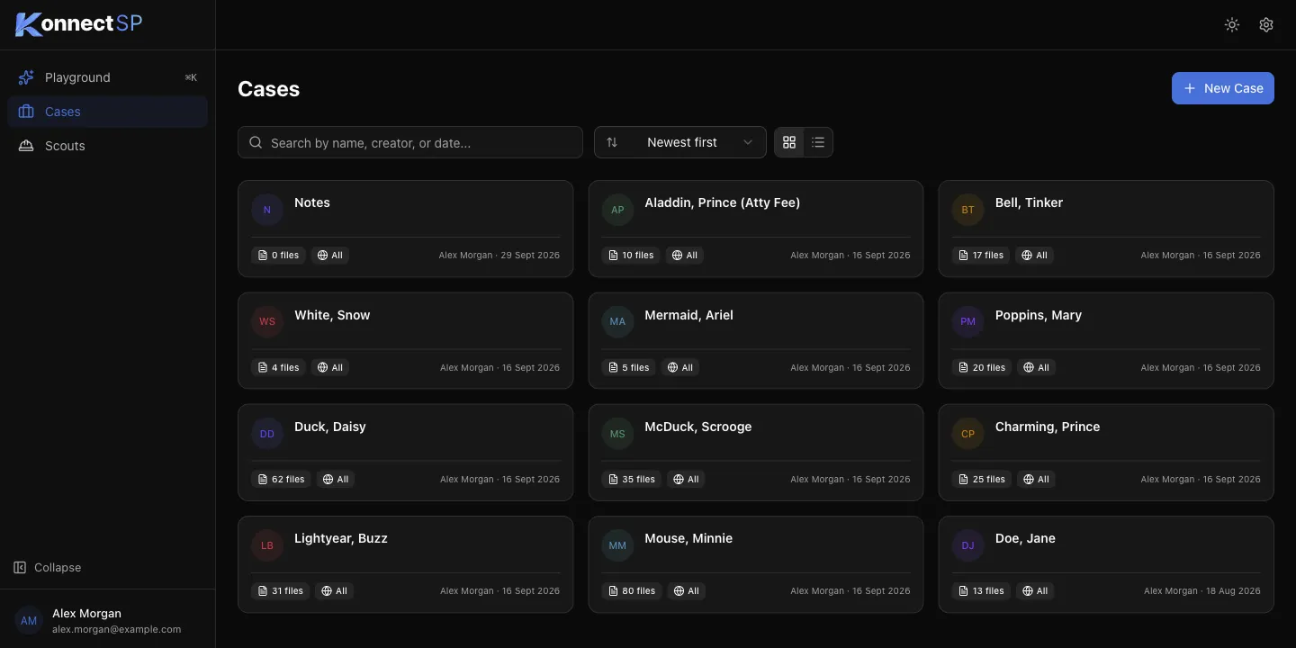The width and height of the screenshot is (1296, 648).
Task: Click the Cases page heading
Action: (x=268, y=89)
